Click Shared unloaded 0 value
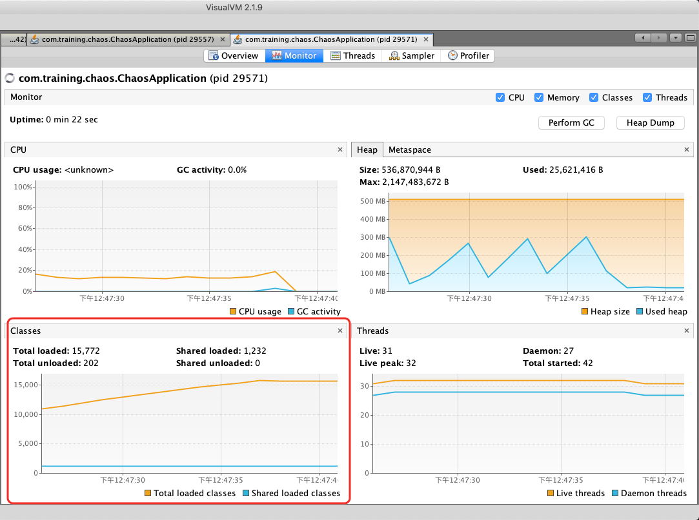Viewport: 699px width, 520px height. coord(258,363)
